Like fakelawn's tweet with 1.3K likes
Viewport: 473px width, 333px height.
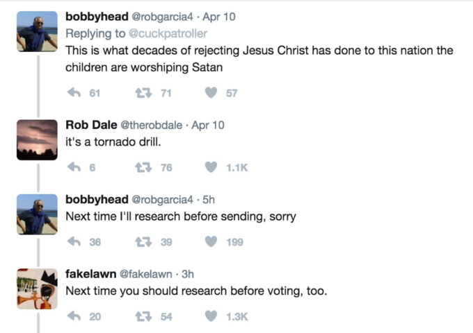[x=211, y=316]
